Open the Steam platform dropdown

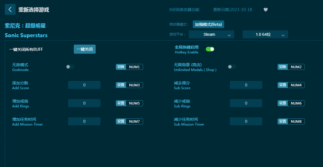click(x=211, y=34)
